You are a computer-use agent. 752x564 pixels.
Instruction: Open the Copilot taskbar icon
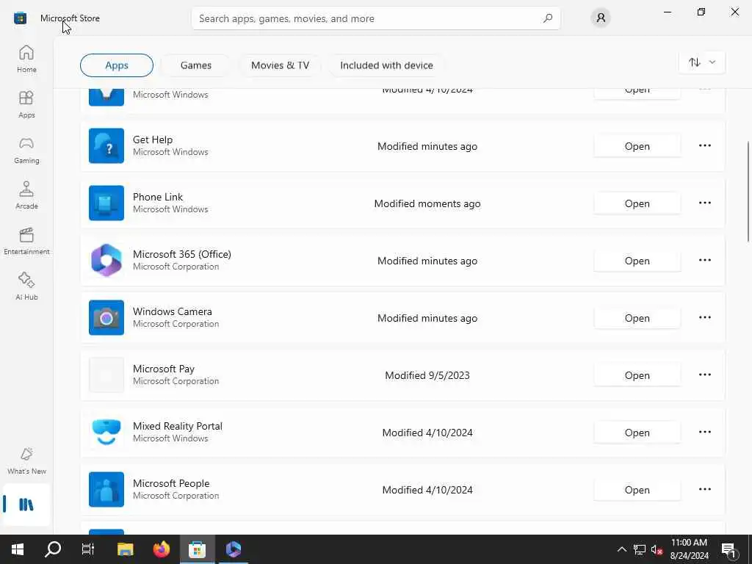click(x=233, y=549)
